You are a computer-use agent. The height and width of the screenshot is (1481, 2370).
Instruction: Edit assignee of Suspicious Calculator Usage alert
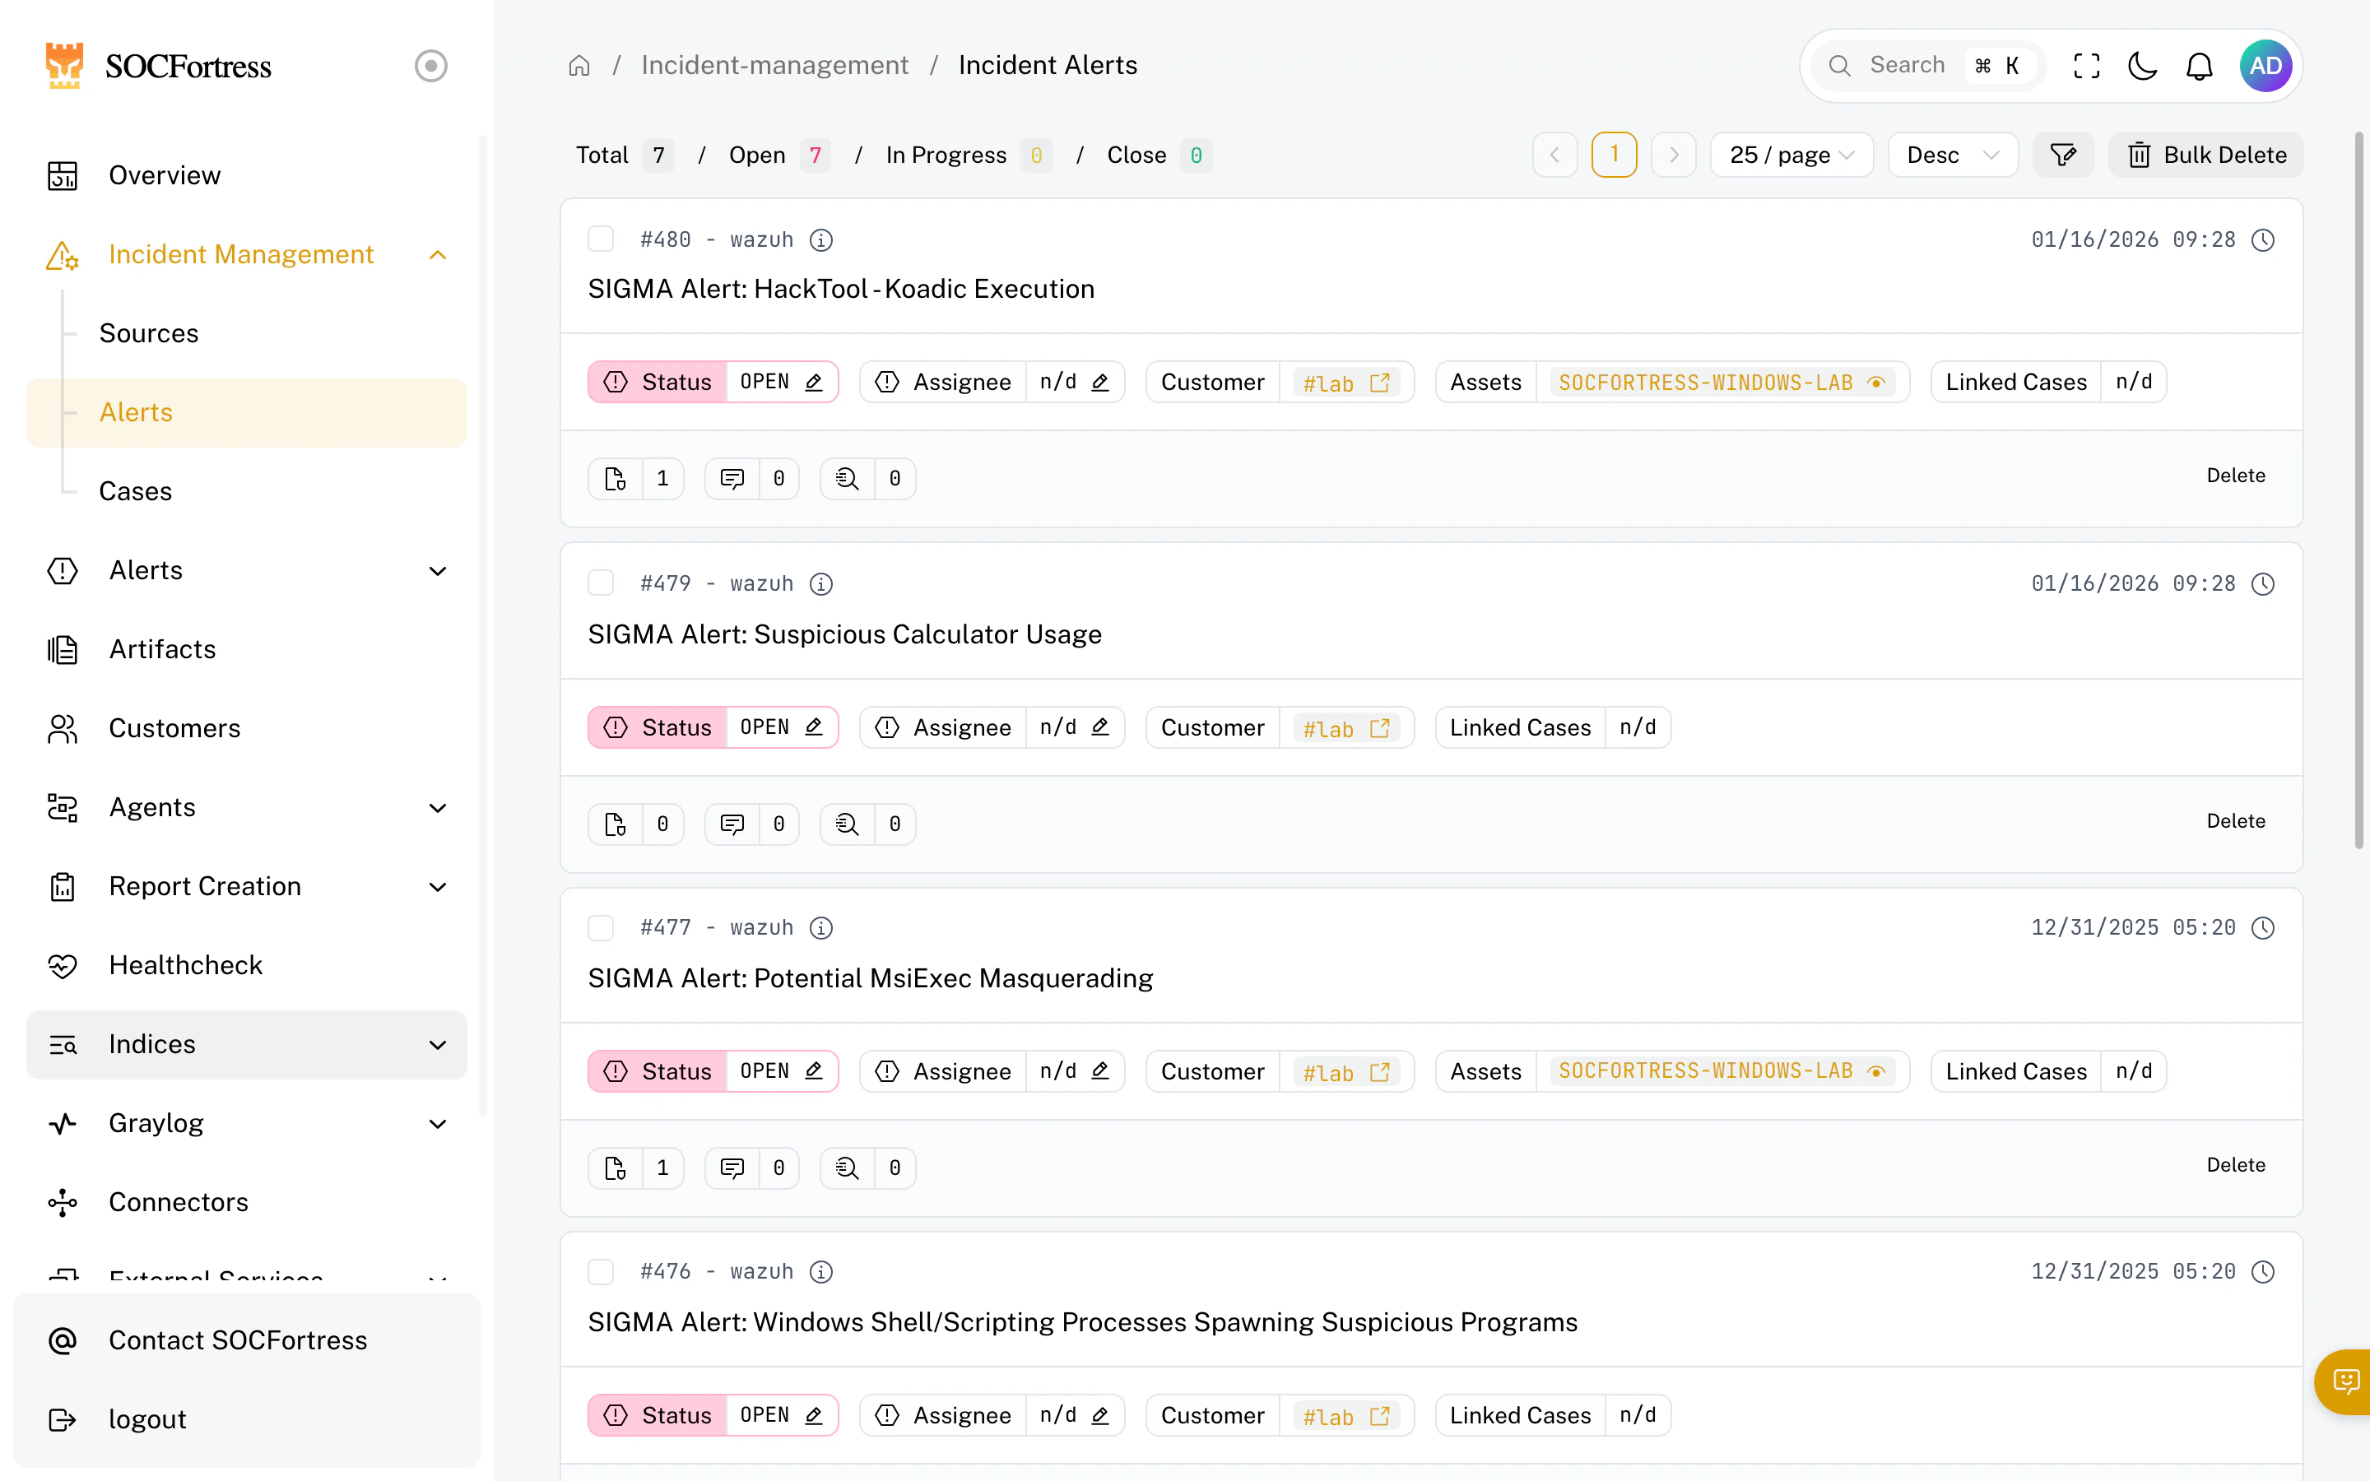point(1099,728)
